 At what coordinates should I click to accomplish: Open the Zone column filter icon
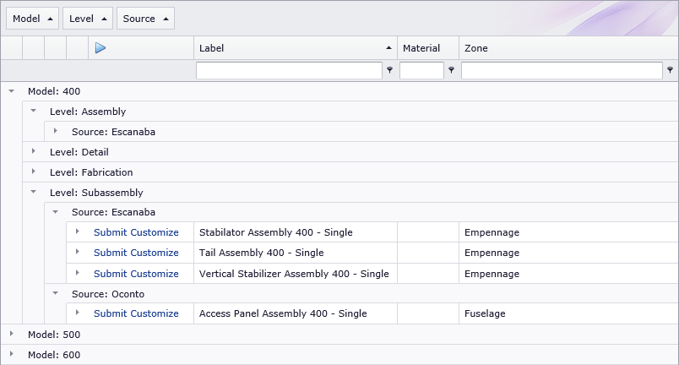tap(670, 71)
